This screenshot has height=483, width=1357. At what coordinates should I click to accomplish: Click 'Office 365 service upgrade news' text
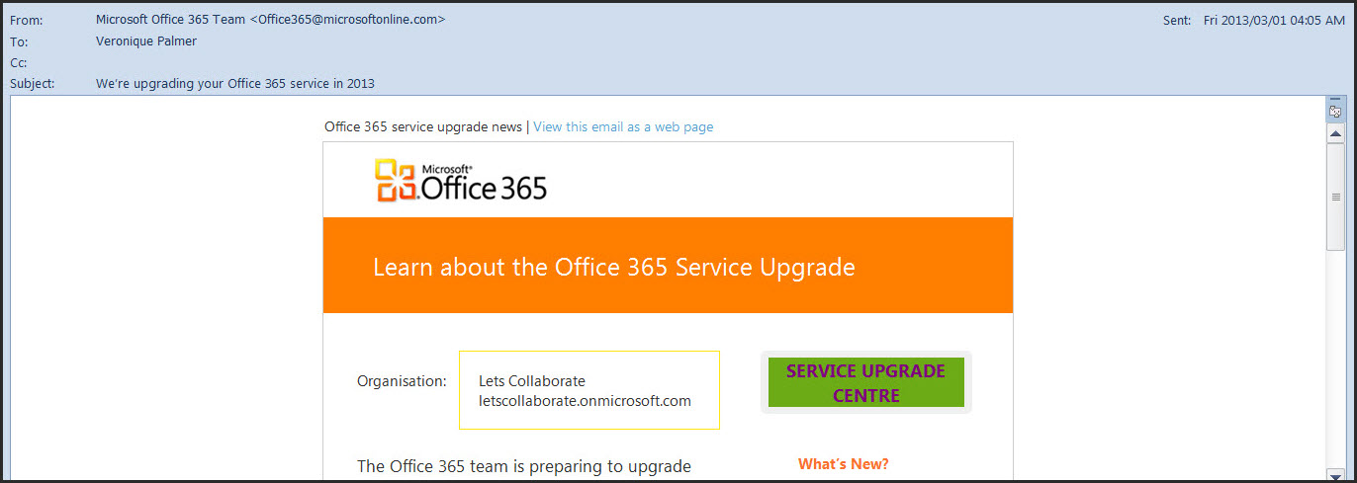[x=422, y=127]
